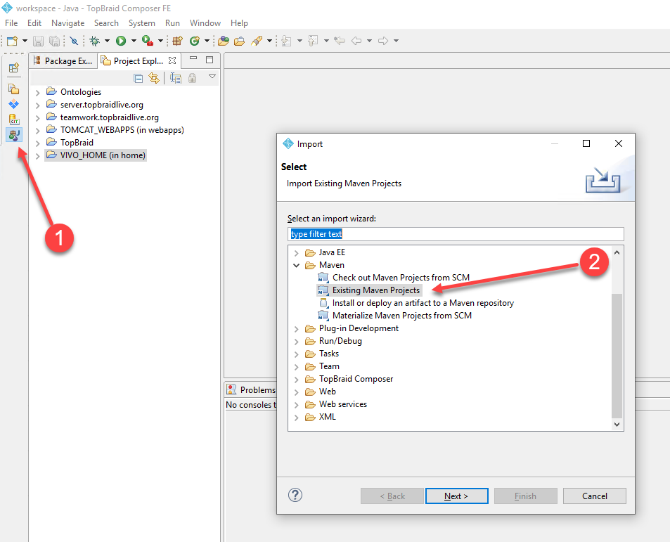Open the Forward history dropdown arrow

(x=396, y=41)
